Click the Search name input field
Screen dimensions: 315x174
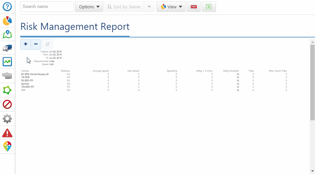[47, 7]
